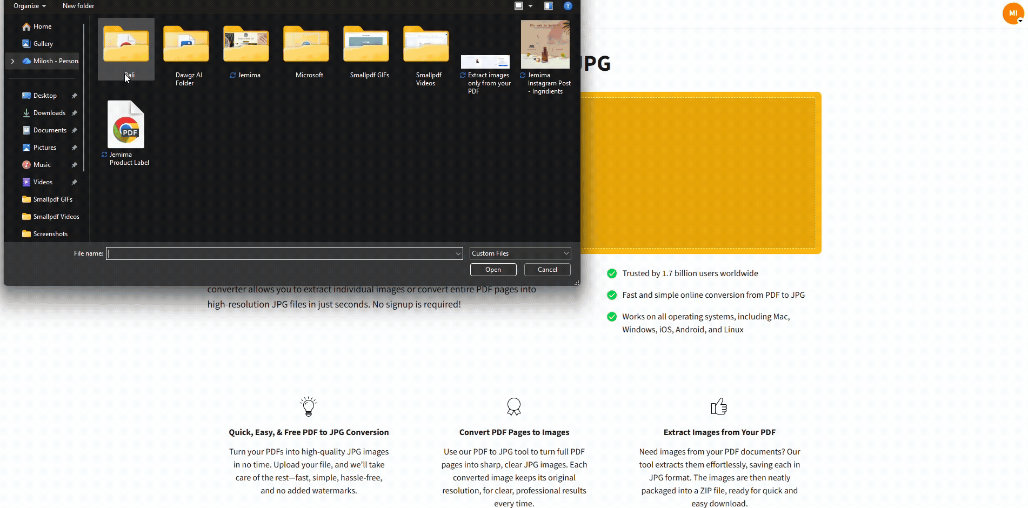
Task: Open the Bali folder
Action: (x=126, y=49)
